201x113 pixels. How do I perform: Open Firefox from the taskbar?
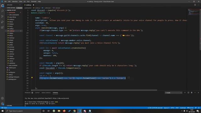[x=64, y=111]
